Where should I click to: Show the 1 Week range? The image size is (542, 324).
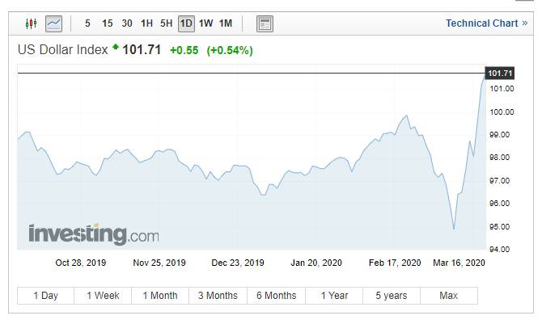(103, 296)
